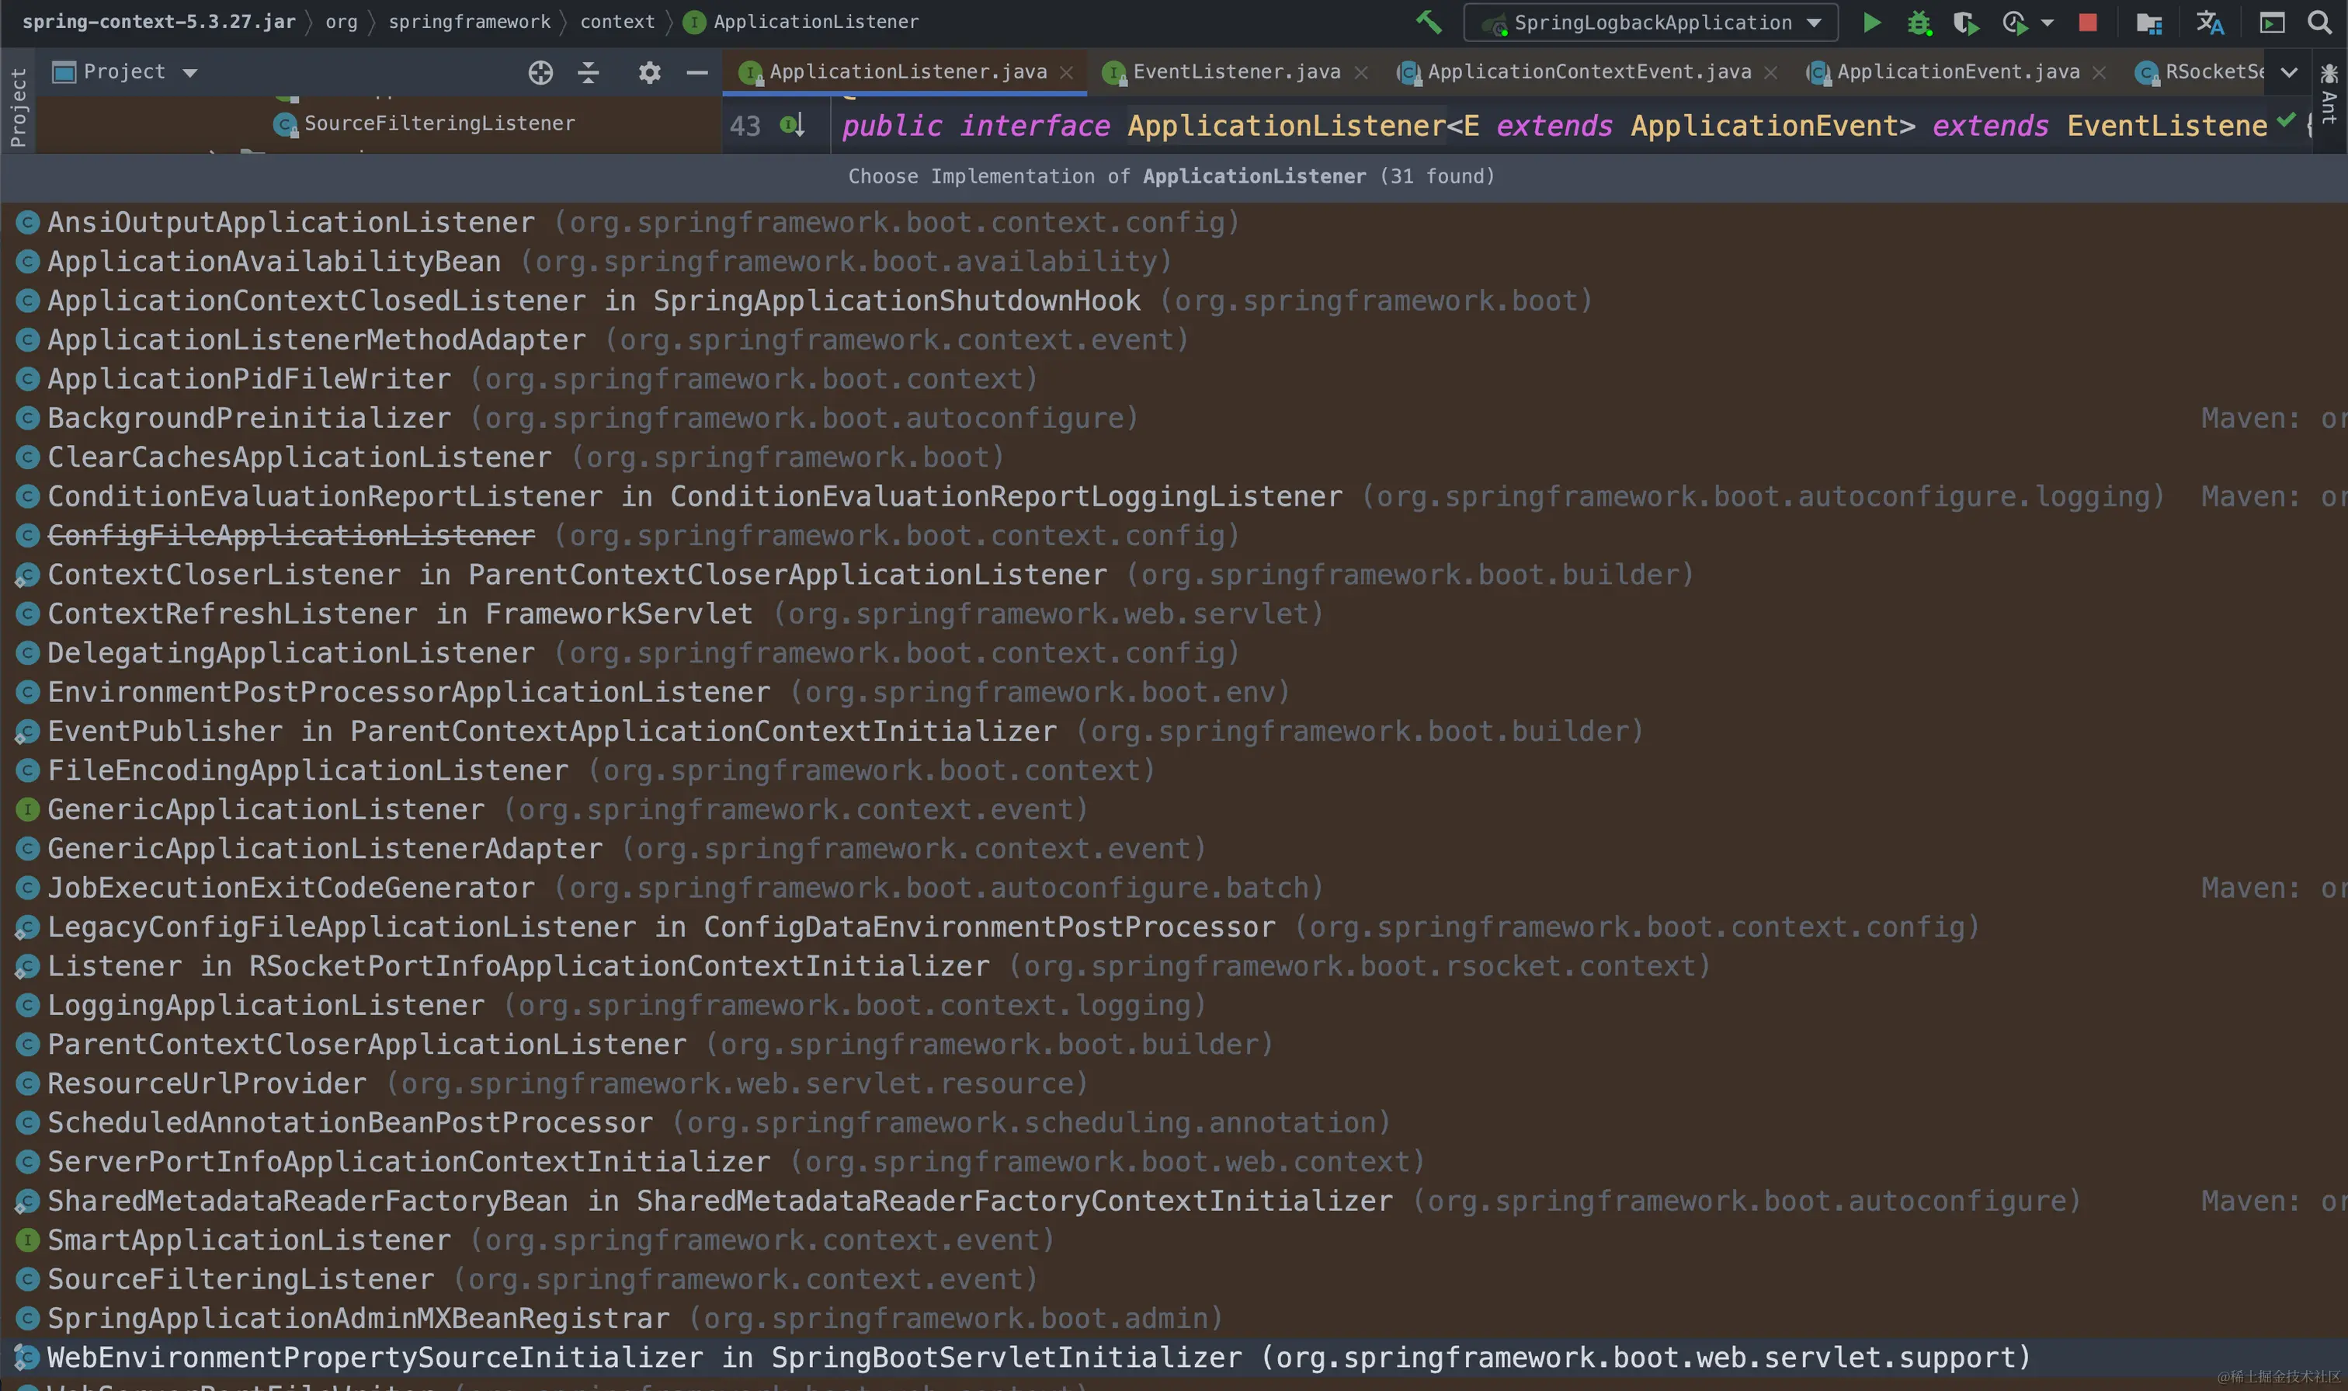Open Search Everywhere magnifier icon
This screenshot has width=2348, height=1391.
(2320, 22)
